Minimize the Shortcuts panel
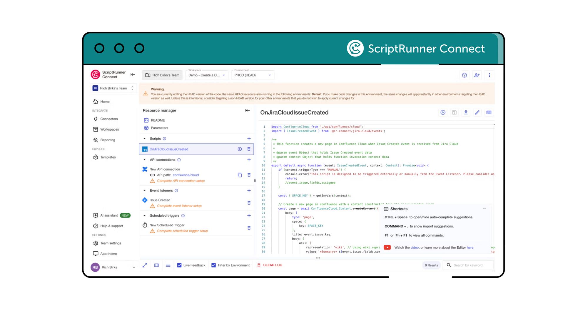588x309 pixels. tap(484, 209)
